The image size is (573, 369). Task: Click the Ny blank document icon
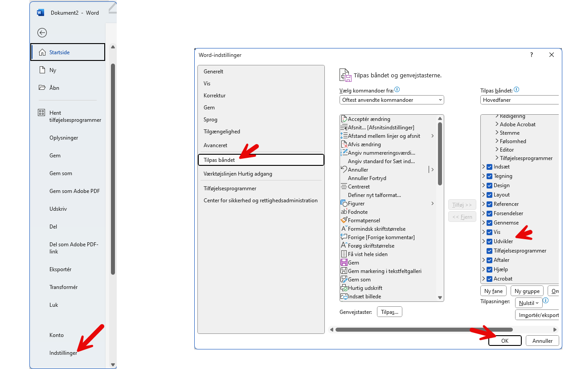tap(42, 70)
